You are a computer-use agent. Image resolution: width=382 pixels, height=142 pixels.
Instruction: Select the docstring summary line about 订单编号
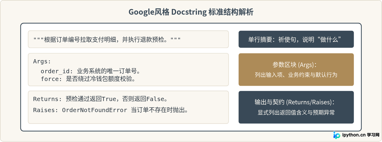coord(107,39)
